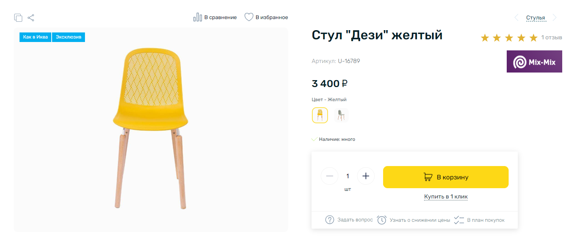Select the yellow chair color swatch
Viewport: 576px width, 242px height.
coord(320,115)
